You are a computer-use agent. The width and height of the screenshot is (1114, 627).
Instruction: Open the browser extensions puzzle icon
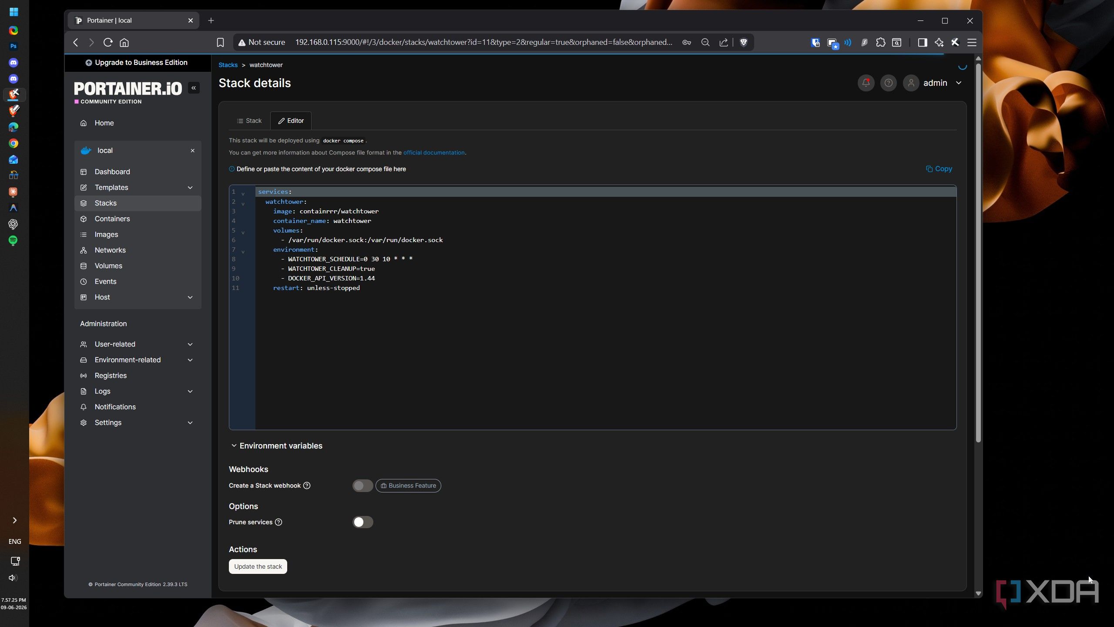pos(880,42)
